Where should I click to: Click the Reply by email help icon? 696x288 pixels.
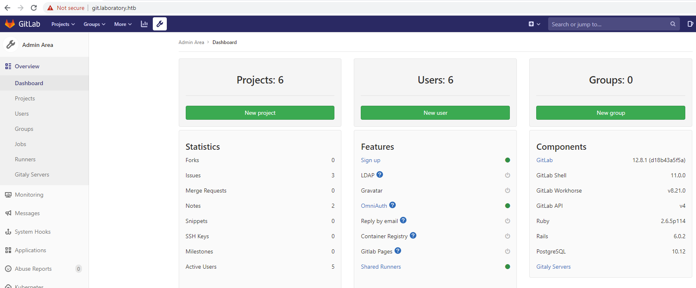coord(403,221)
